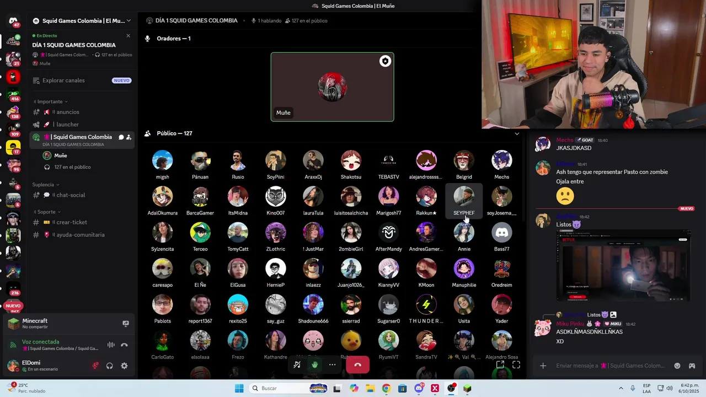Open Explorar canales
The width and height of the screenshot is (706, 397).
[x=82, y=81]
